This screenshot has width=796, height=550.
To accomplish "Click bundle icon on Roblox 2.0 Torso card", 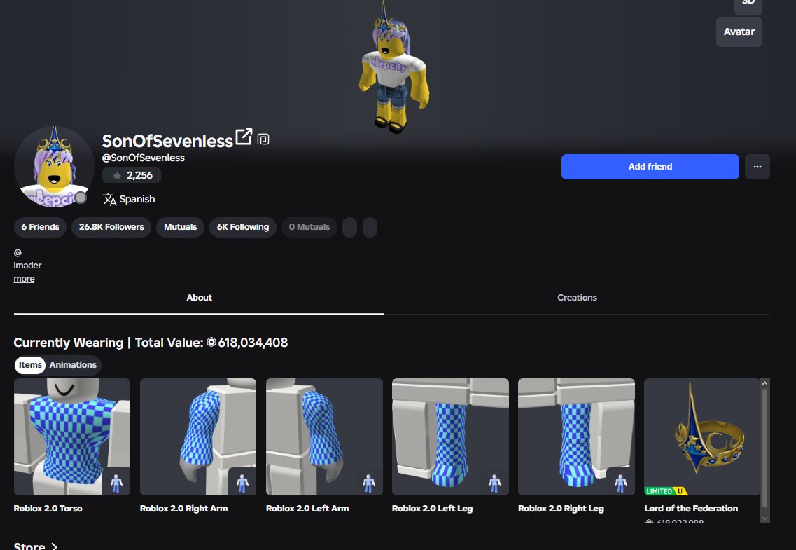I will (x=116, y=482).
